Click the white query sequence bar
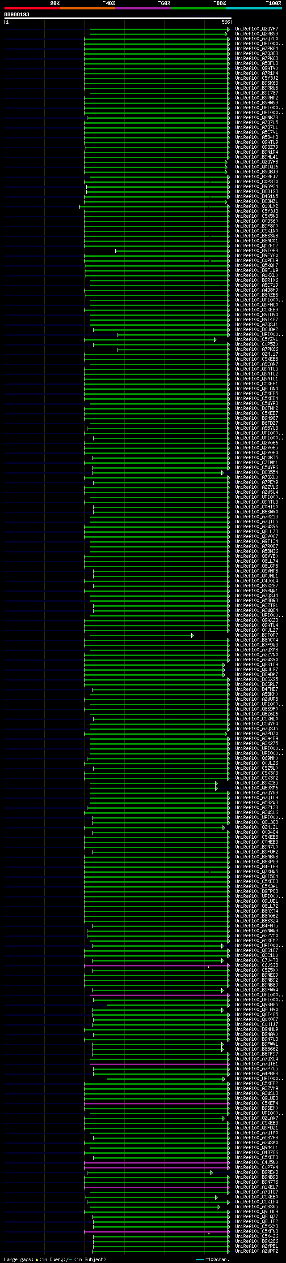 point(118,18)
